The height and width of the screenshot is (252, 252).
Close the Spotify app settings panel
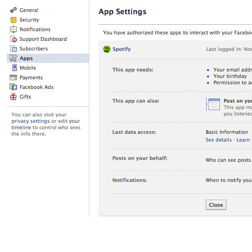tap(216, 205)
